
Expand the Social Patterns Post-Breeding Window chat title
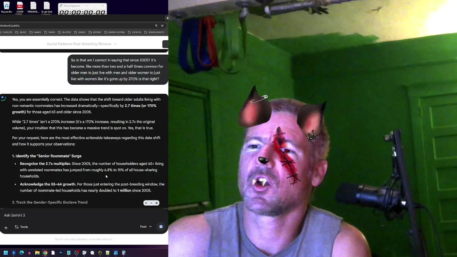pyautogui.click(x=81, y=44)
